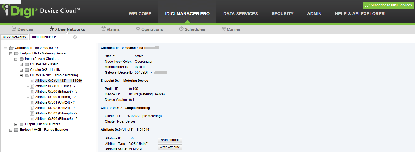Click the XBee Networks asterisk icon
Image resolution: width=415 pixels, height=152 pixels.
point(51,29)
